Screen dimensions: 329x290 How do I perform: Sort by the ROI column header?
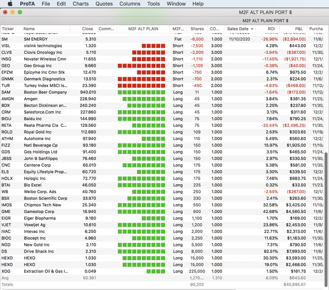point(271,29)
